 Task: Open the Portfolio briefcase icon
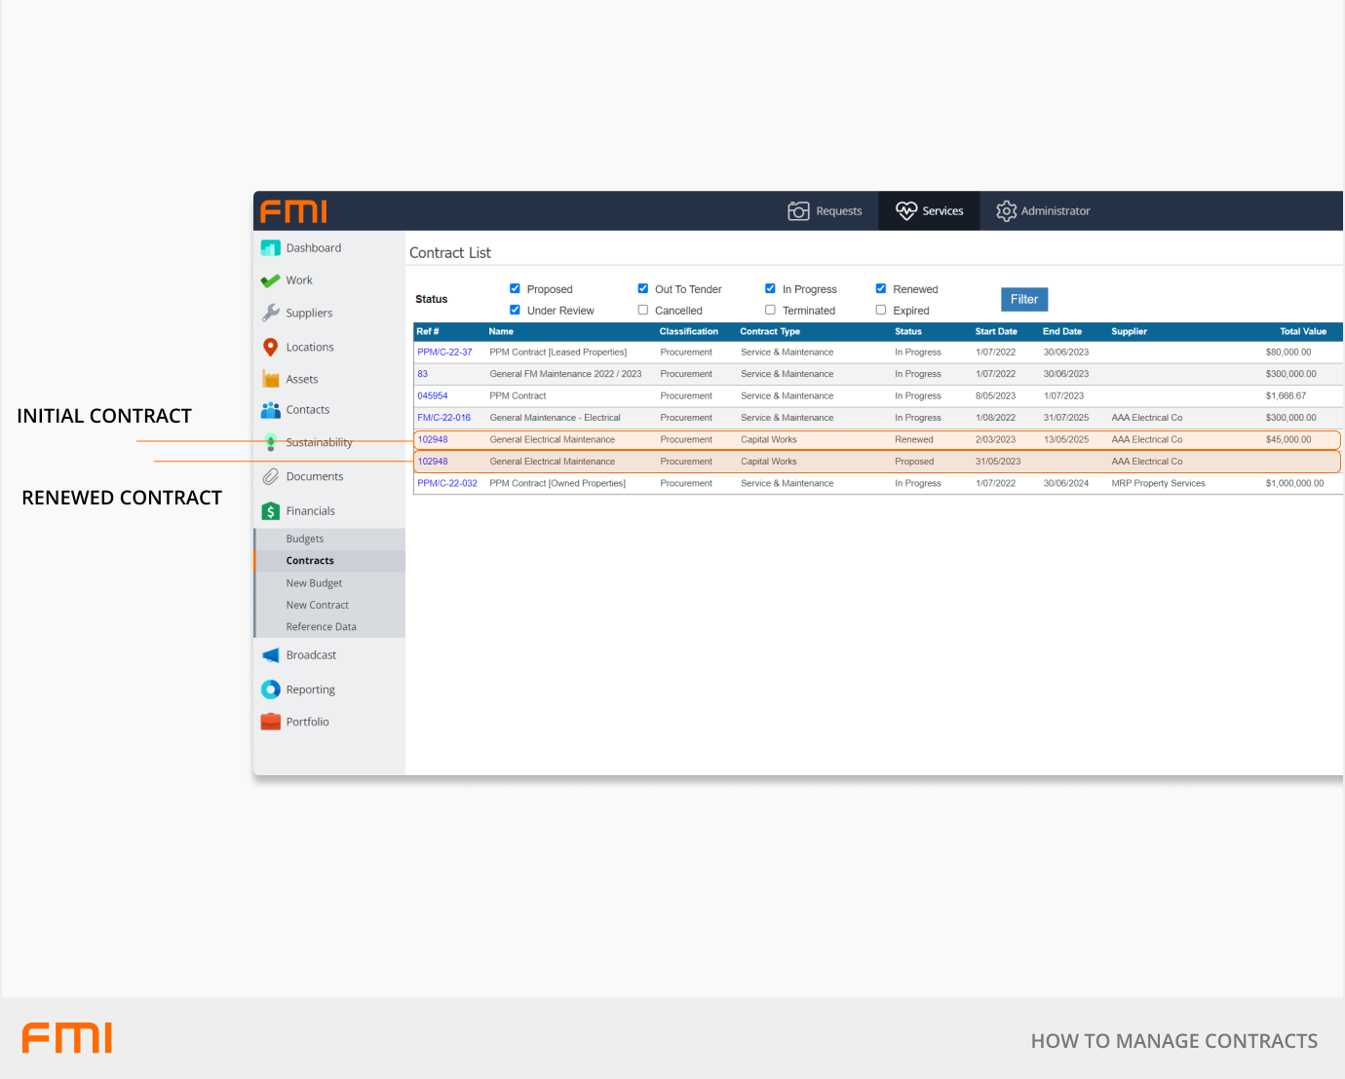tap(271, 722)
